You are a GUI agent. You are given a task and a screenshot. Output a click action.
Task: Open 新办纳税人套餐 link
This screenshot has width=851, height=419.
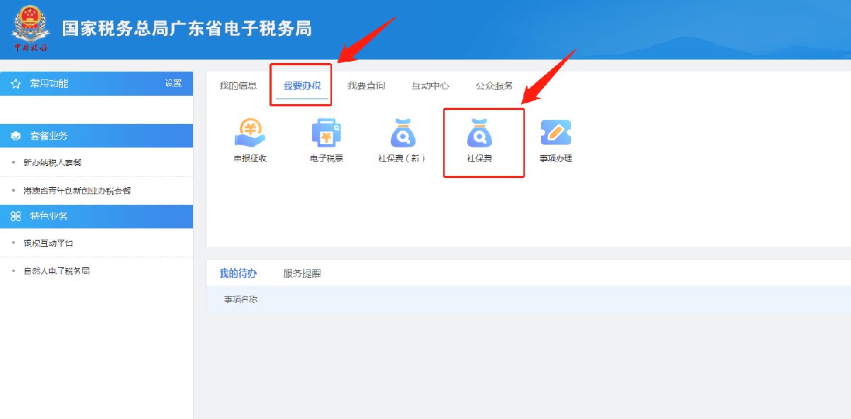tap(52, 162)
